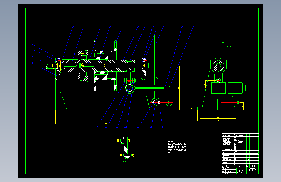281x182 pixels.
Task: Click the technical requirements note text block
Action: [x=178, y=147]
